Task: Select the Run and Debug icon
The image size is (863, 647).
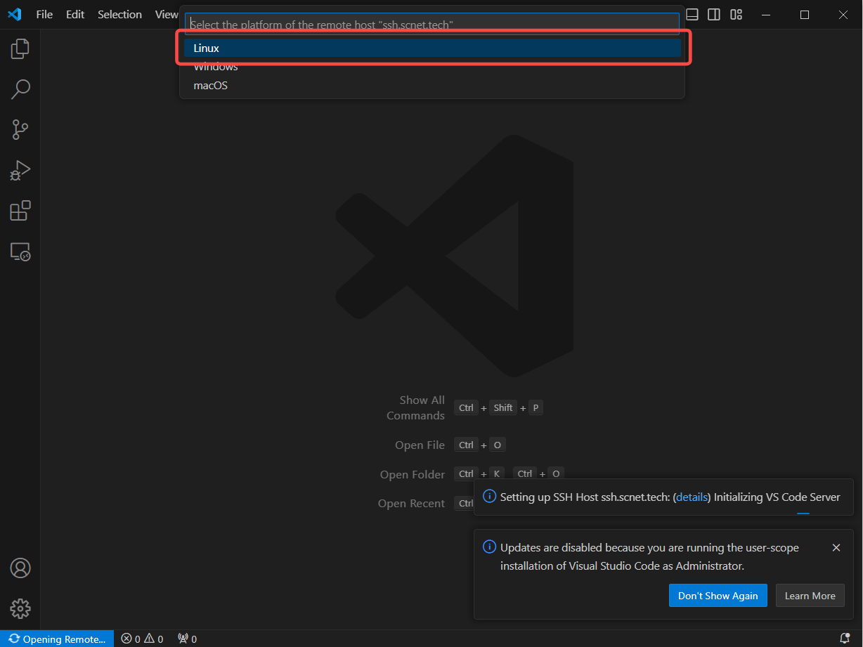Action: pos(20,170)
